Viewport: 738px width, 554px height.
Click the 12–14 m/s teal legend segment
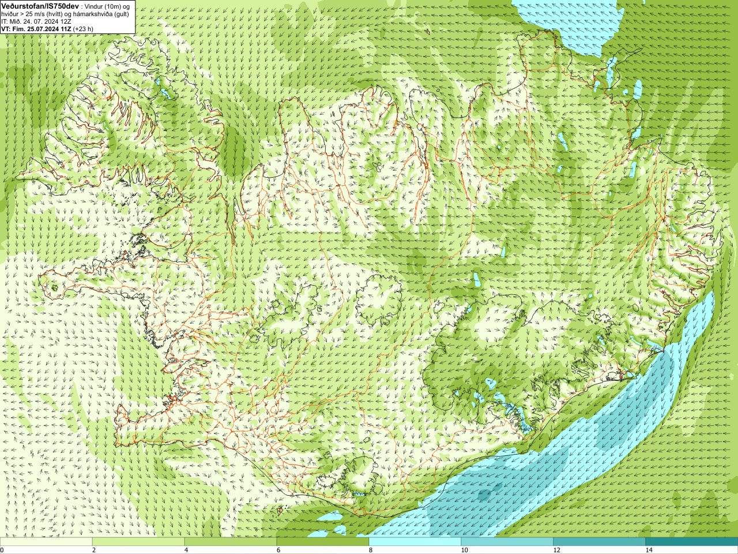coord(600,542)
